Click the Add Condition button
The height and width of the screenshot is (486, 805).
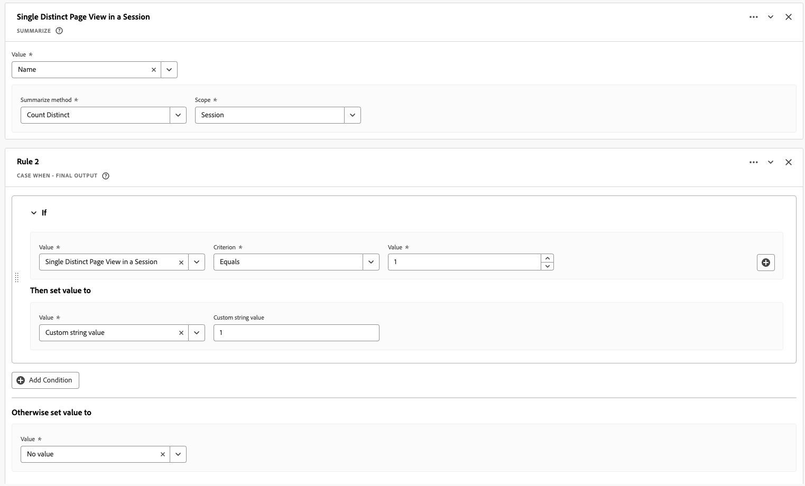(x=45, y=380)
